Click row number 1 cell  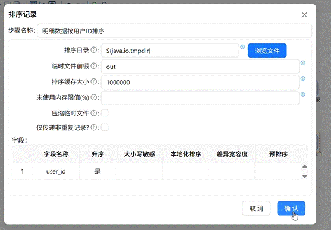click(x=23, y=171)
